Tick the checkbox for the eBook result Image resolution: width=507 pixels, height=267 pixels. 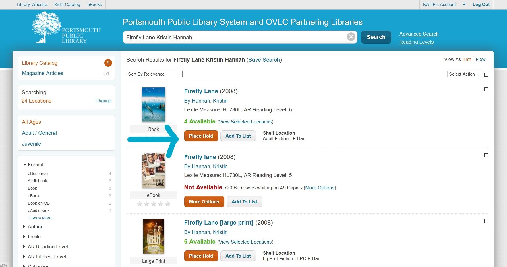coord(486,155)
